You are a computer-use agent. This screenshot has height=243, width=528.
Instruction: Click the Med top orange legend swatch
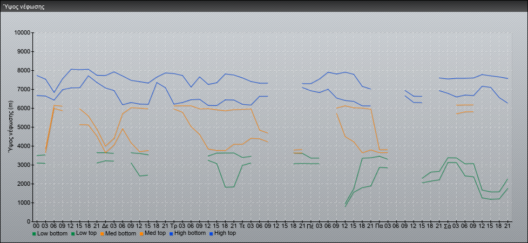pos(143,234)
